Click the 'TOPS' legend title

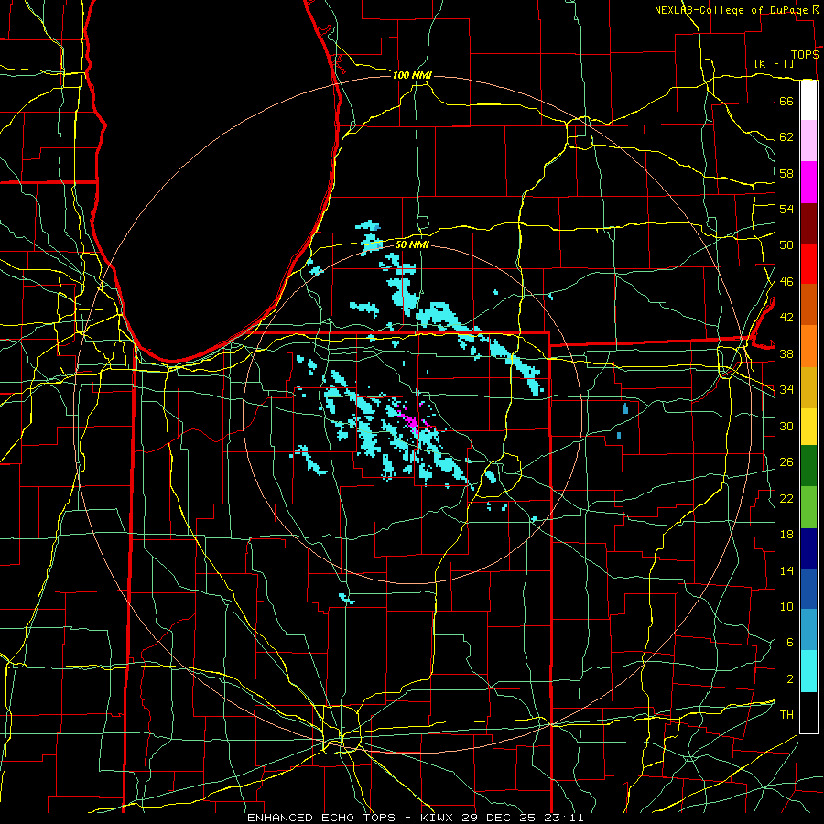(805, 54)
